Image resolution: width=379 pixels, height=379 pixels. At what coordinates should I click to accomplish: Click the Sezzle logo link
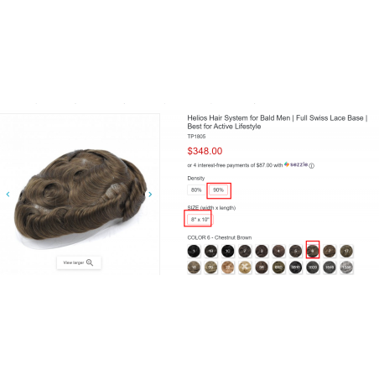[296, 164]
